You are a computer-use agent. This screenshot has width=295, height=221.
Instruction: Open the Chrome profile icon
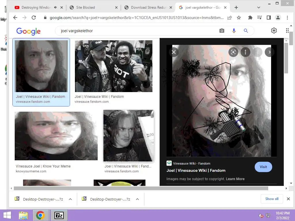[x=278, y=18]
